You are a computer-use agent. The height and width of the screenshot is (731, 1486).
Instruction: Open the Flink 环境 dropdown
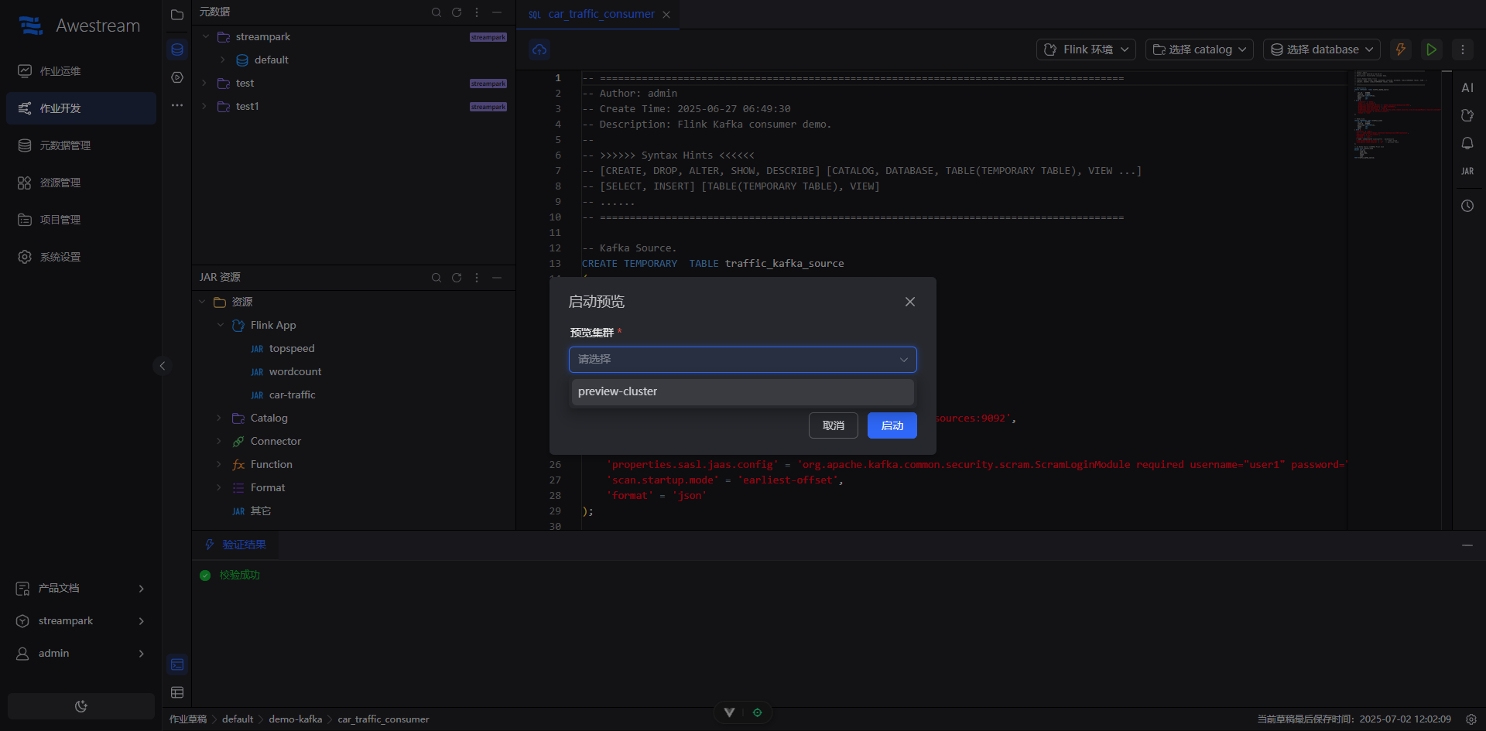click(1086, 50)
